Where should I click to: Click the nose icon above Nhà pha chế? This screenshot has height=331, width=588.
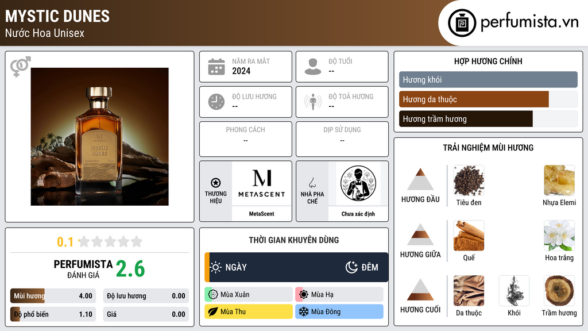(312, 183)
